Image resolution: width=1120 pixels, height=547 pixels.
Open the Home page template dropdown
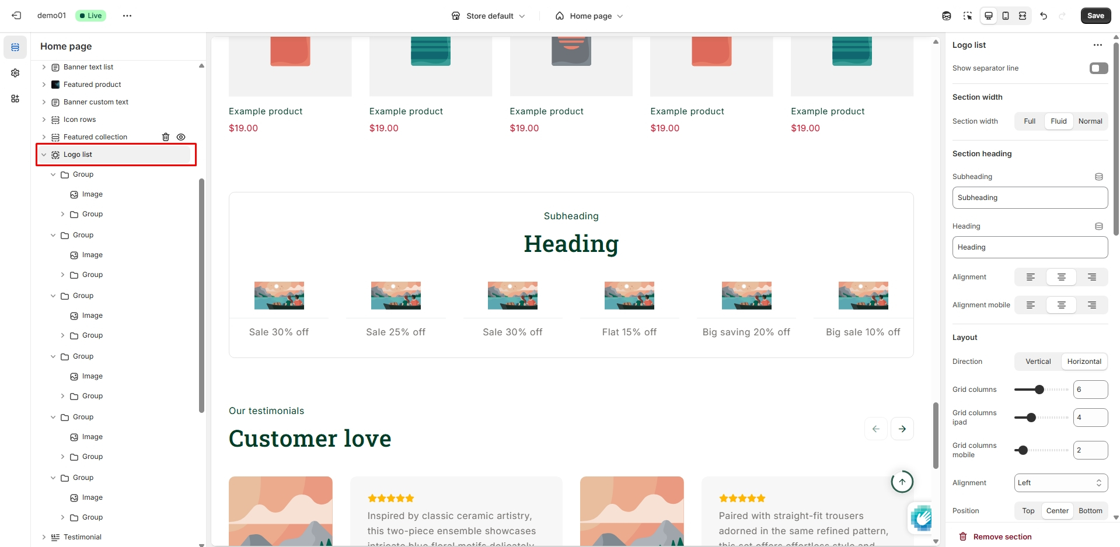point(589,16)
